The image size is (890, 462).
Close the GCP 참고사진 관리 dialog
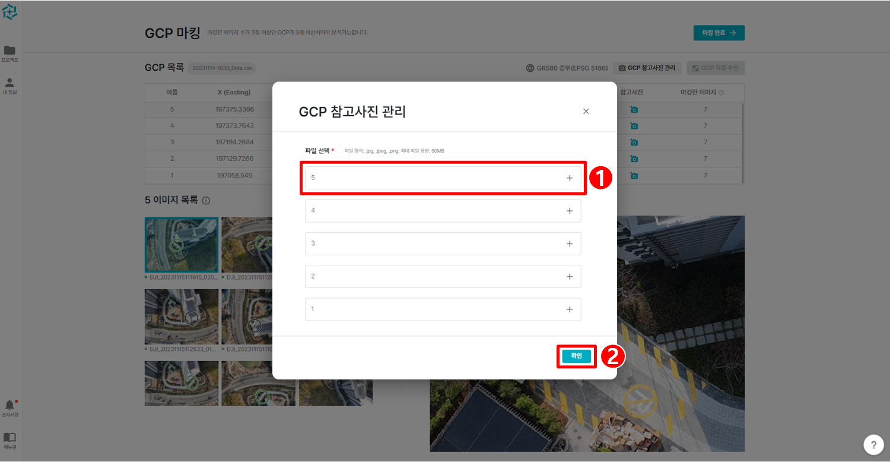point(586,111)
